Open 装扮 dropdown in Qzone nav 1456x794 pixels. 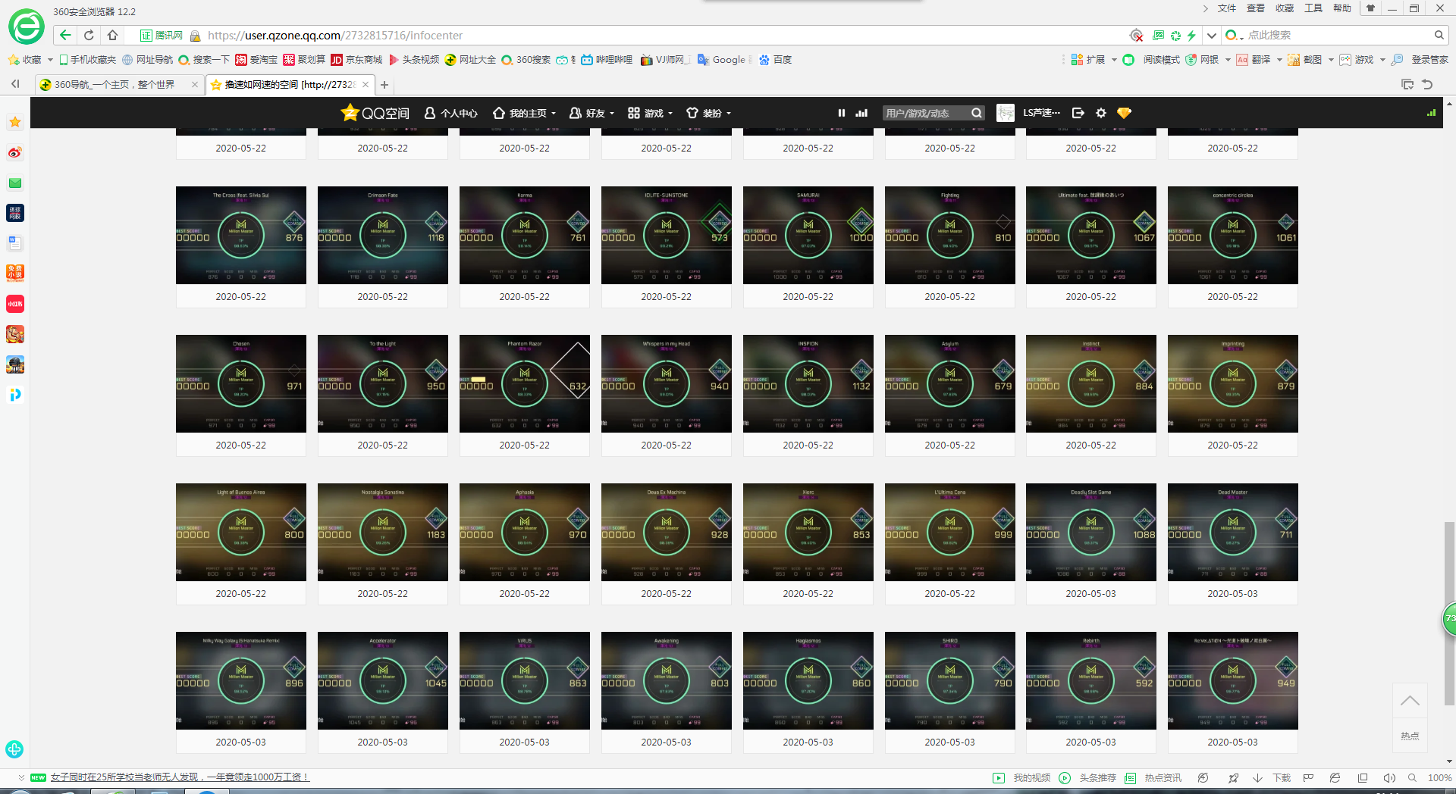click(708, 113)
